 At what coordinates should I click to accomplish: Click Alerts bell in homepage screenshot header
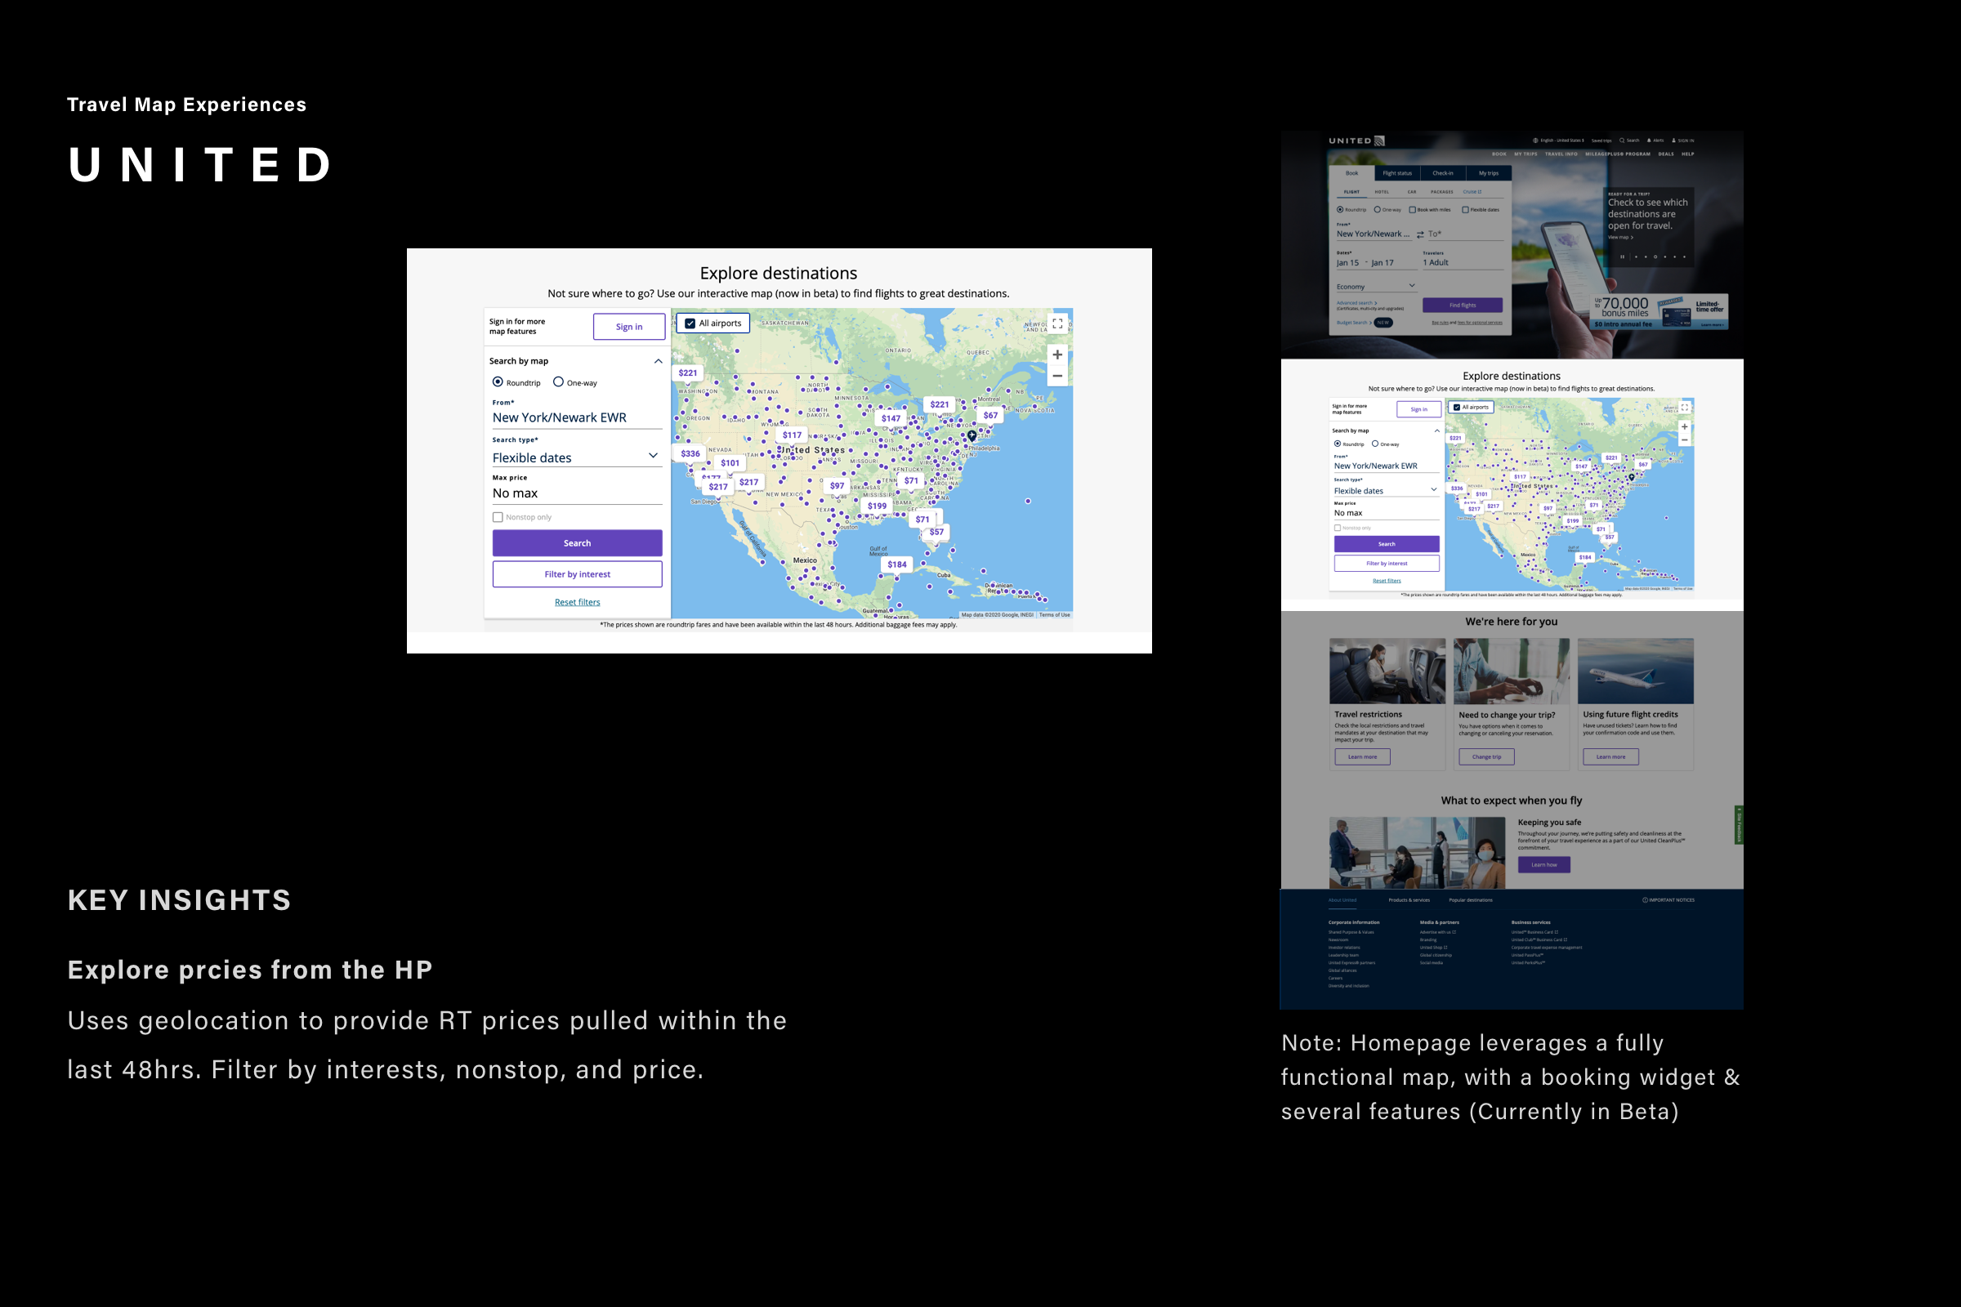coord(1649,141)
